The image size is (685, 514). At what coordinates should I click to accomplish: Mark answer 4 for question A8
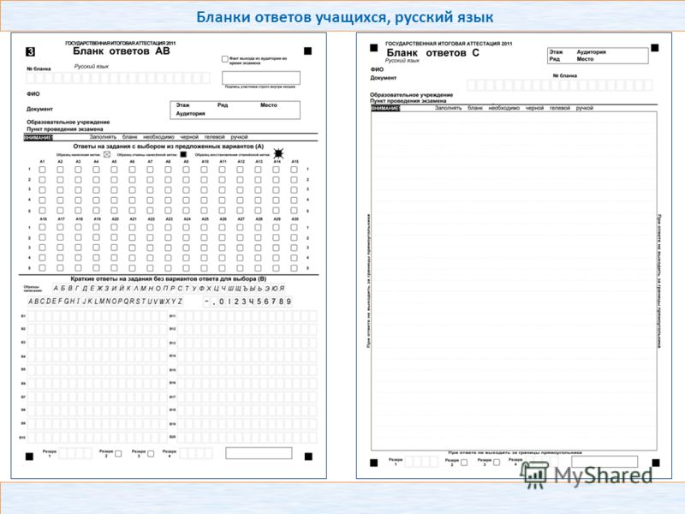pyautogui.click(x=168, y=200)
